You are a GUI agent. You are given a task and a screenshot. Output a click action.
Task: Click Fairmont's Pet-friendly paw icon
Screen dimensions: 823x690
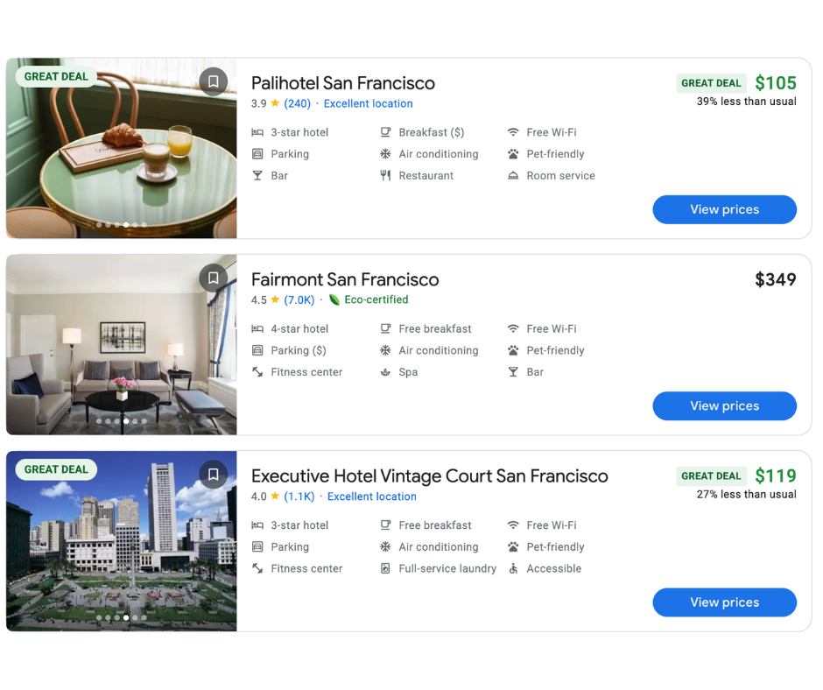tap(513, 350)
